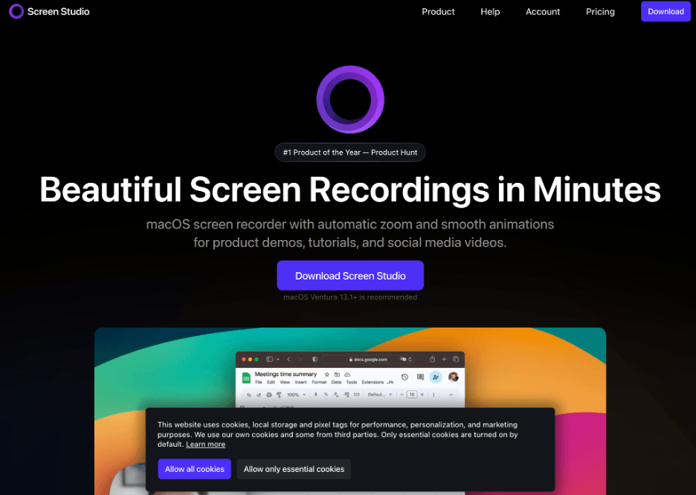Open the 123 number format menu

pos(356,395)
